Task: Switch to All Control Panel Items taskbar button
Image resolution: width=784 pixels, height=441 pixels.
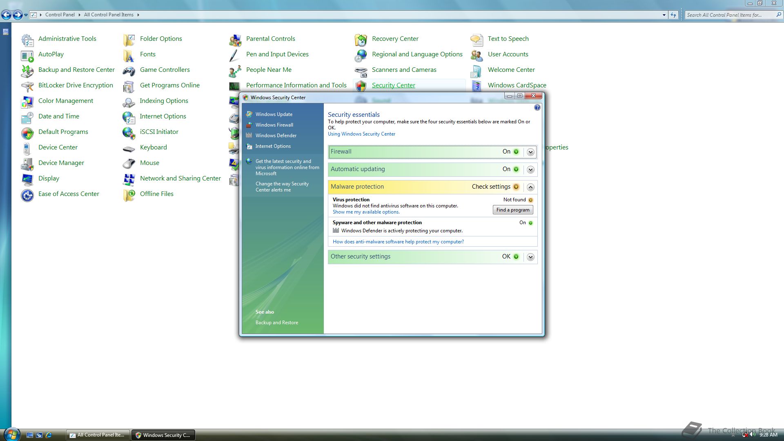Action: coord(98,435)
